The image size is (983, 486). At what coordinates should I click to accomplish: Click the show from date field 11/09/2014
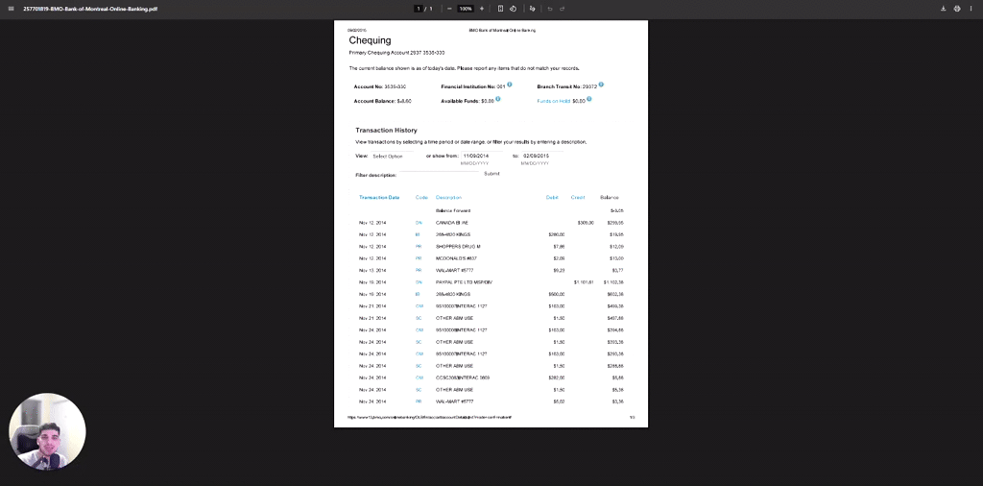pos(482,156)
